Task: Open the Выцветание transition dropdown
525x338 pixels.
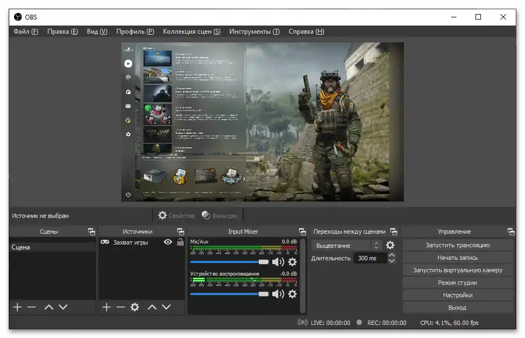Action: click(x=347, y=245)
